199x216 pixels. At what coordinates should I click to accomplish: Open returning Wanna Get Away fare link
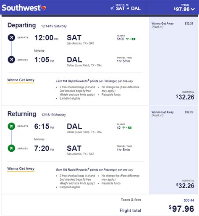(21, 169)
